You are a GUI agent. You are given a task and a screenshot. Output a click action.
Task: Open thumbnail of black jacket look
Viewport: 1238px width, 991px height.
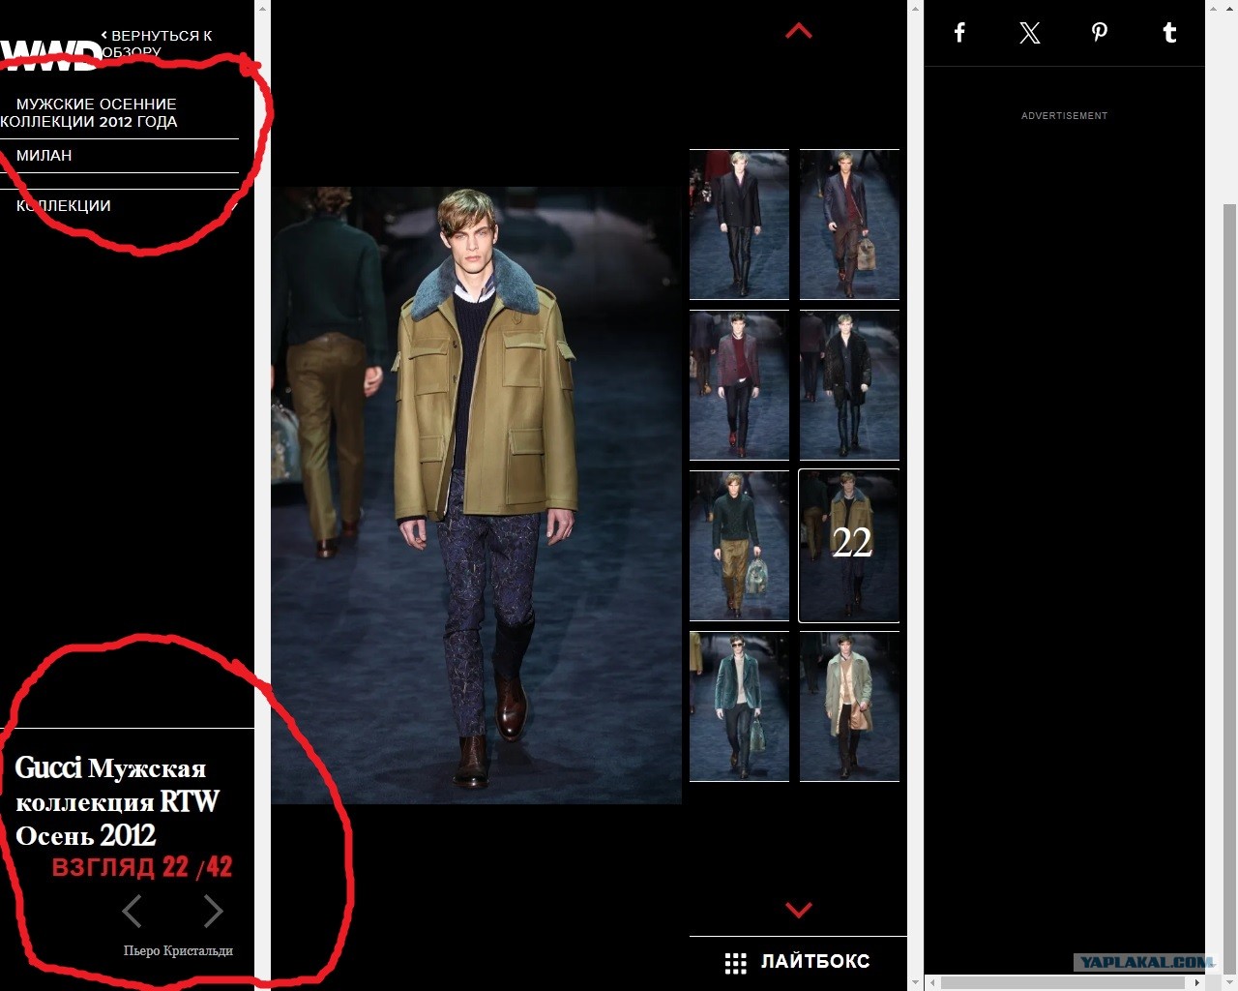point(739,225)
